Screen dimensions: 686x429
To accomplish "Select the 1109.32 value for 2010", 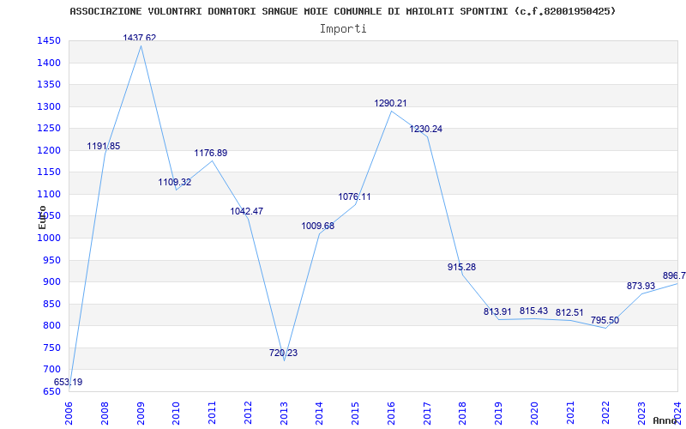I will (175, 182).
